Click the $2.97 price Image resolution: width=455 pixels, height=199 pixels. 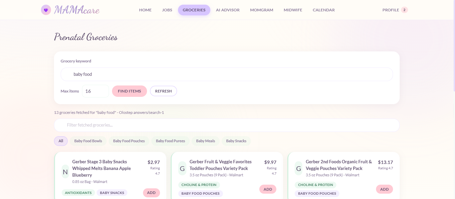[x=154, y=162]
